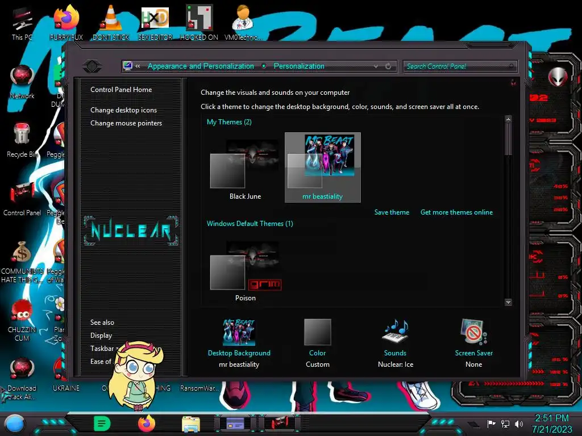This screenshot has width=582, height=436.
Task: Select the mr beastiality theme
Action: (x=323, y=167)
